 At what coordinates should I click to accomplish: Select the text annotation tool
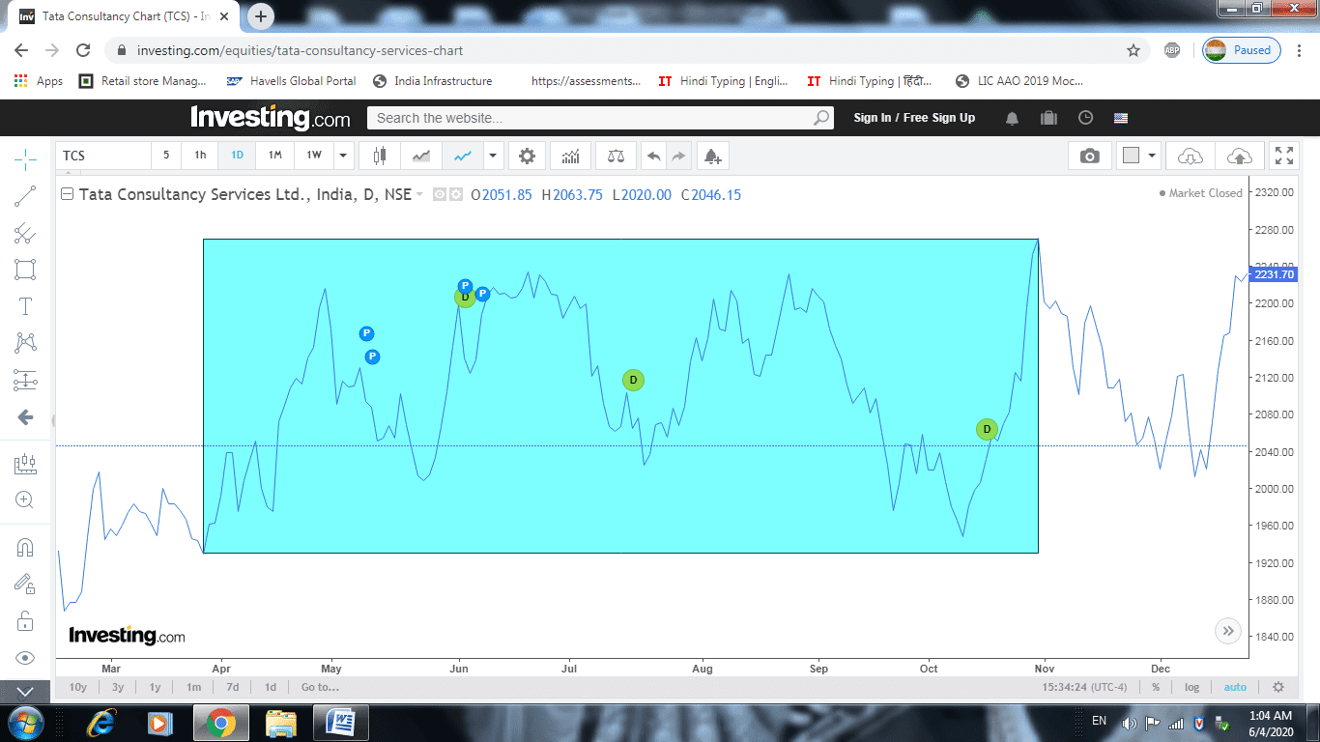pos(26,307)
